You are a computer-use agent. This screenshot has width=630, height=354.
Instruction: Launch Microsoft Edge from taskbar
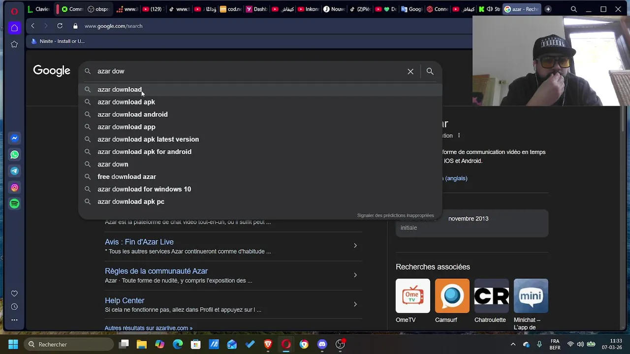point(178,344)
